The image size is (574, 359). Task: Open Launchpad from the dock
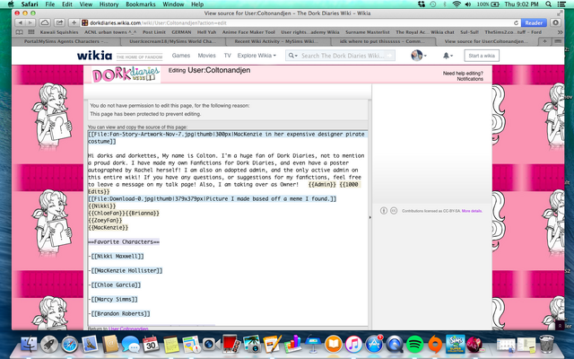coord(48,344)
